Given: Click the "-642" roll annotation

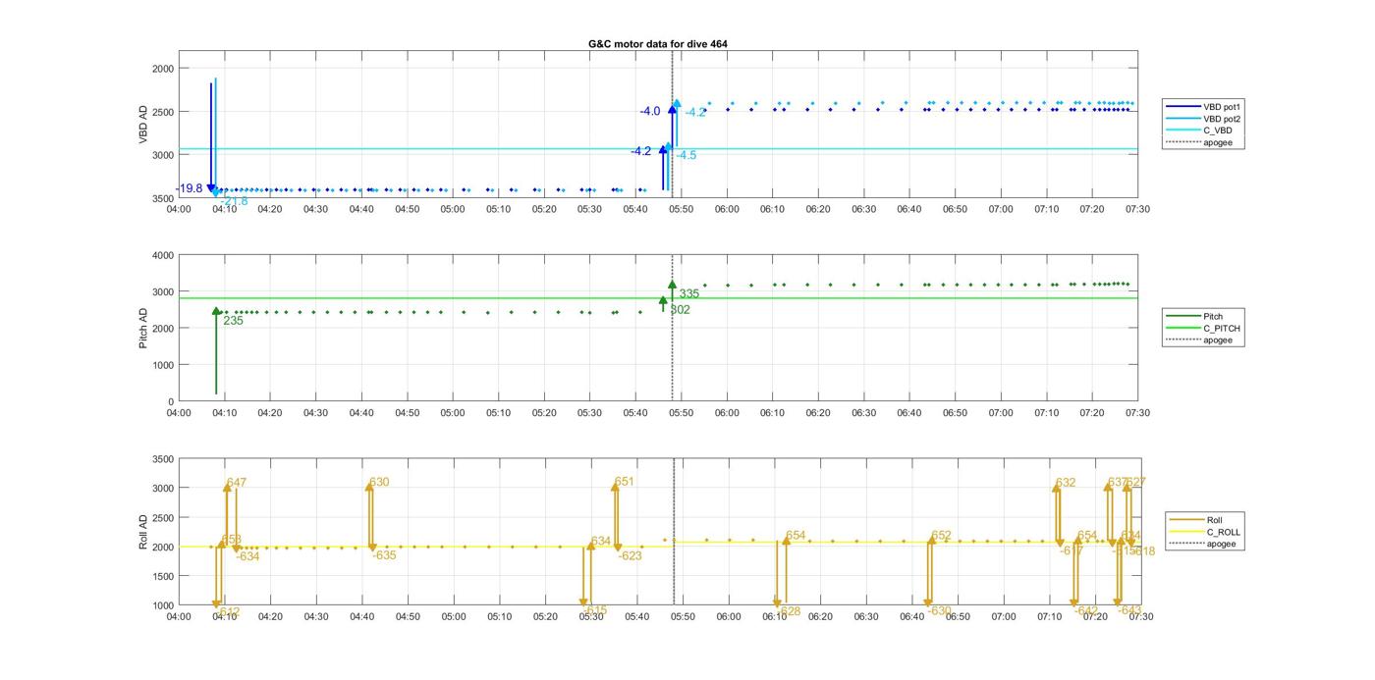Looking at the screenshot, I should 1086,610.
